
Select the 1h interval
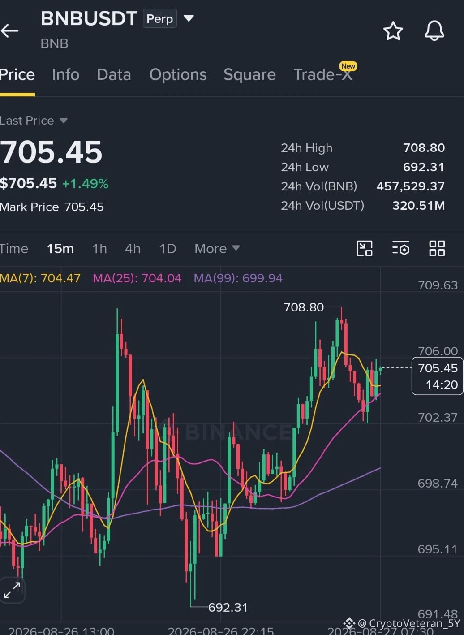click(99, 248)
